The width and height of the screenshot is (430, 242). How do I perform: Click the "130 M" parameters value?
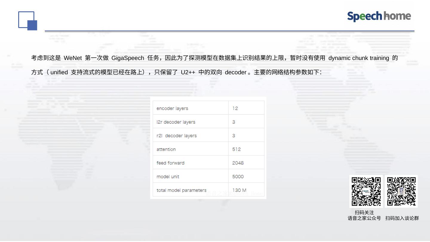pos(246,190)
